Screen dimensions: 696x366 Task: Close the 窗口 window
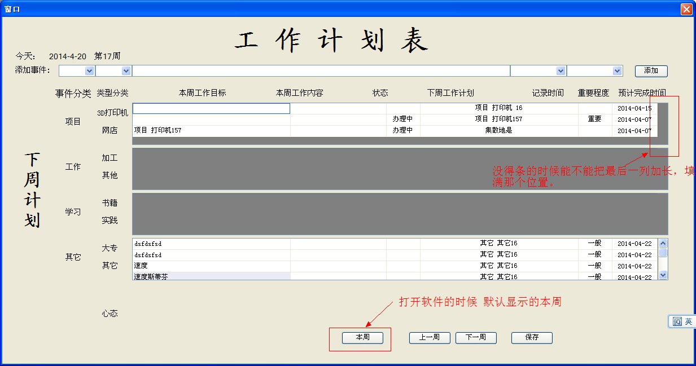pos(686,9)
